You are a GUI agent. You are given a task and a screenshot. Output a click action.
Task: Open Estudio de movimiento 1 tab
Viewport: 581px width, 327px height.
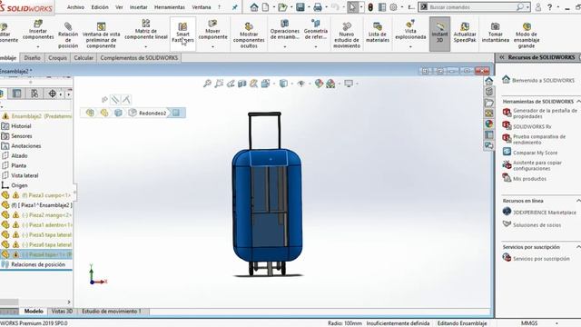point(112,312)
